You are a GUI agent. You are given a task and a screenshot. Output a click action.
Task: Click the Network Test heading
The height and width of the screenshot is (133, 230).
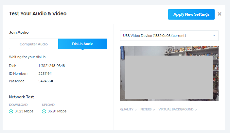[21, 97]
